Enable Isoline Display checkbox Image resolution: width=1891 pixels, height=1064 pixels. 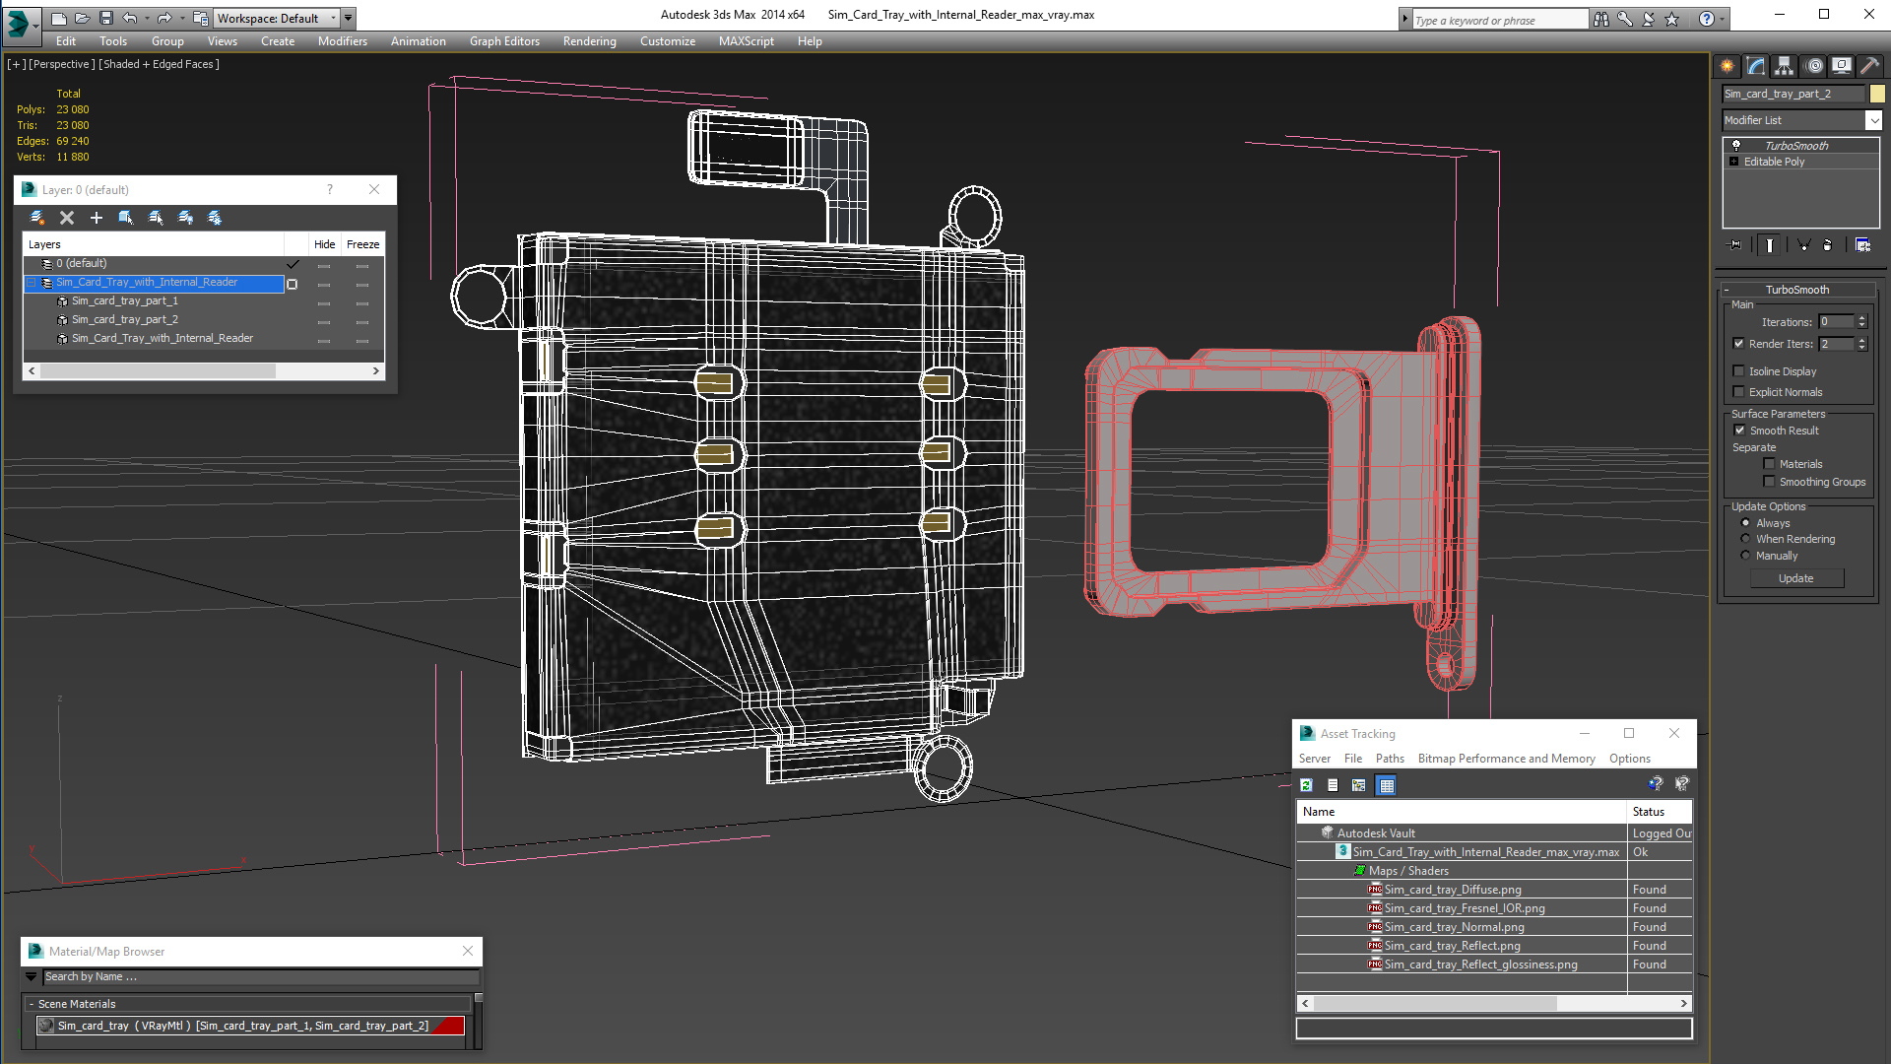pos(1739,371)
